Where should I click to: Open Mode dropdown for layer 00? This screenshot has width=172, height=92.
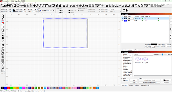click(x=131, y=19)
